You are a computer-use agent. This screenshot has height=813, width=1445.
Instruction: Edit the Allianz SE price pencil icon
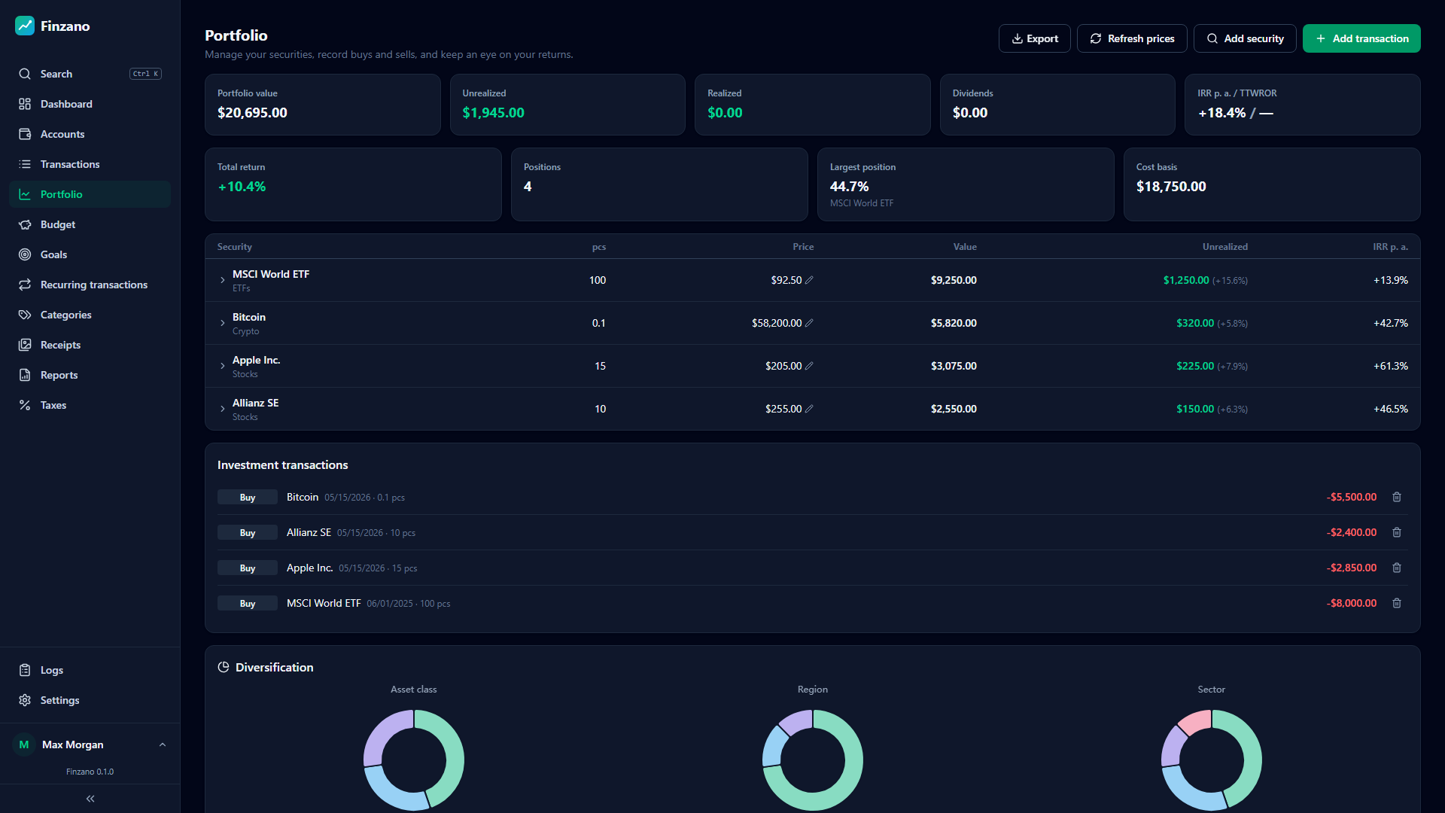(809, 409)
